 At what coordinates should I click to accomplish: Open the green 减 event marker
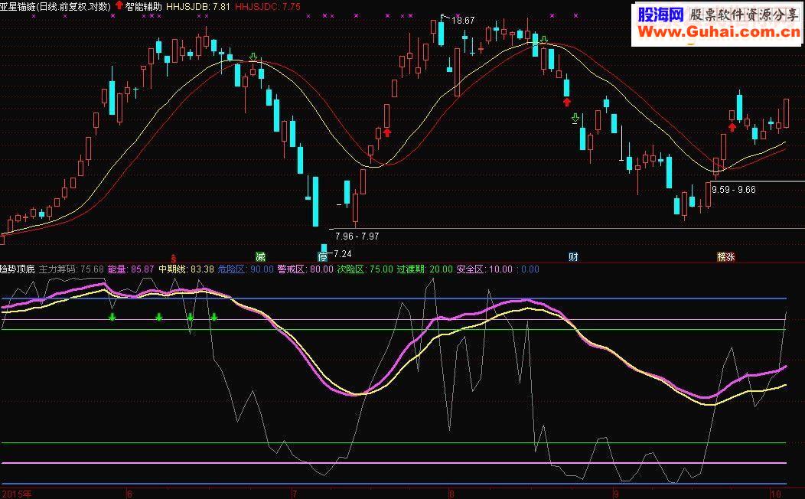click(261, 256)
